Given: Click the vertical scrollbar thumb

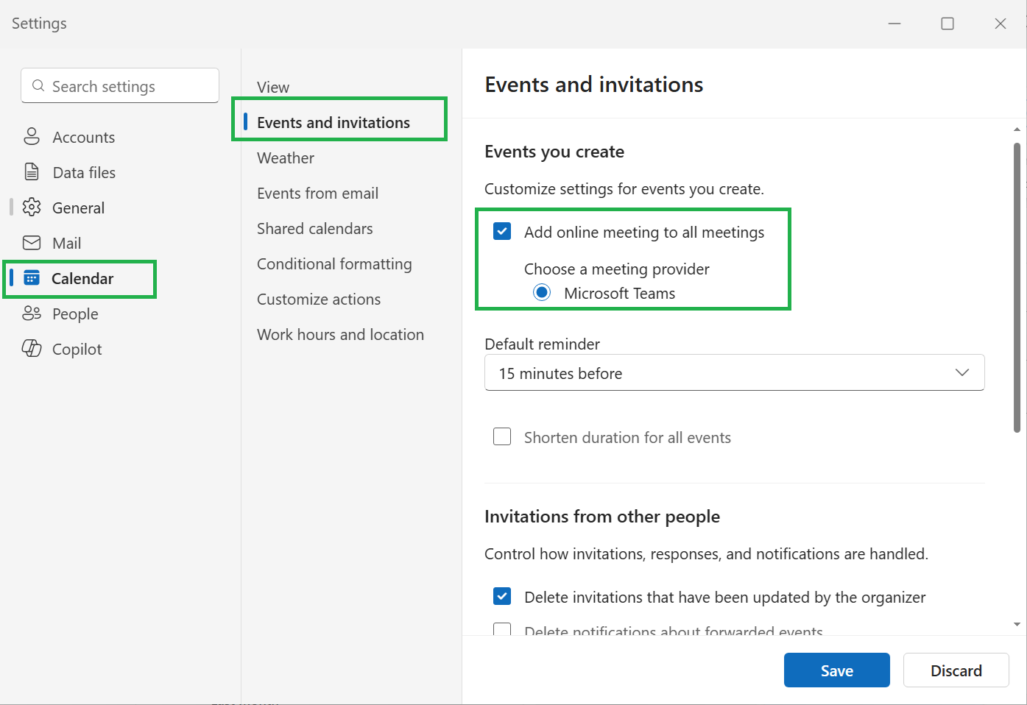Looking at the screenshot, I should click(x=1017, y=287).
